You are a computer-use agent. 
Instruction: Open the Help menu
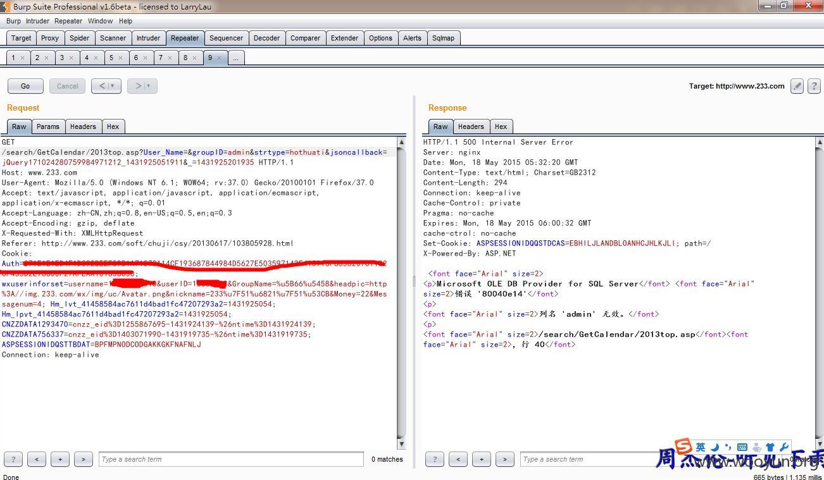[126, 21]
